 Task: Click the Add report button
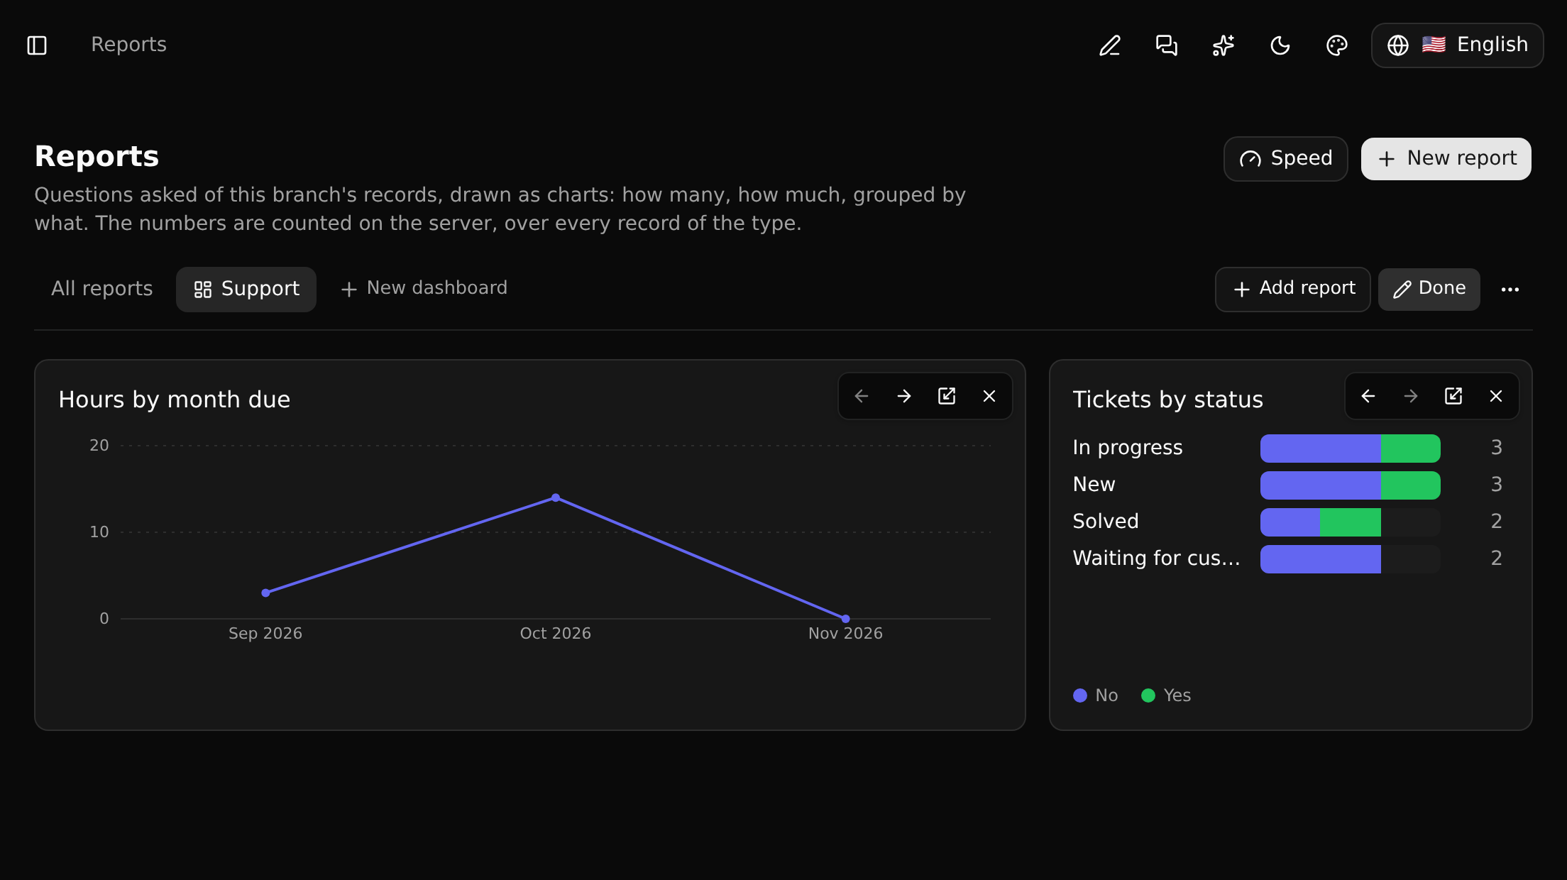1292,289
